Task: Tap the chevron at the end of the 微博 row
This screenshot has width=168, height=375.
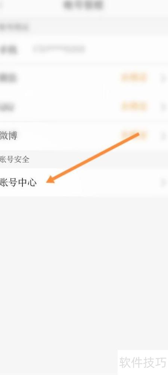Action: click(x=163, y=136)
